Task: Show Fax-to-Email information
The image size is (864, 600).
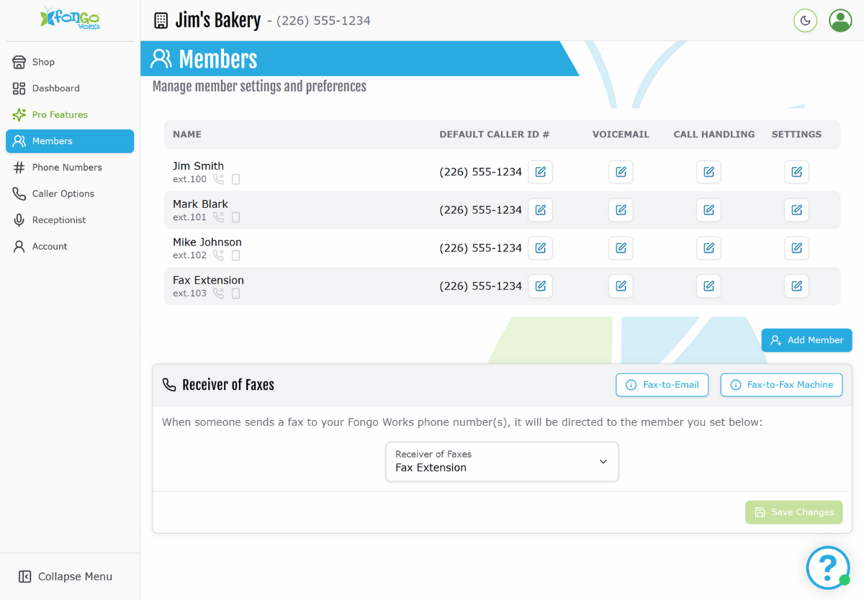Action: point(662,385)
